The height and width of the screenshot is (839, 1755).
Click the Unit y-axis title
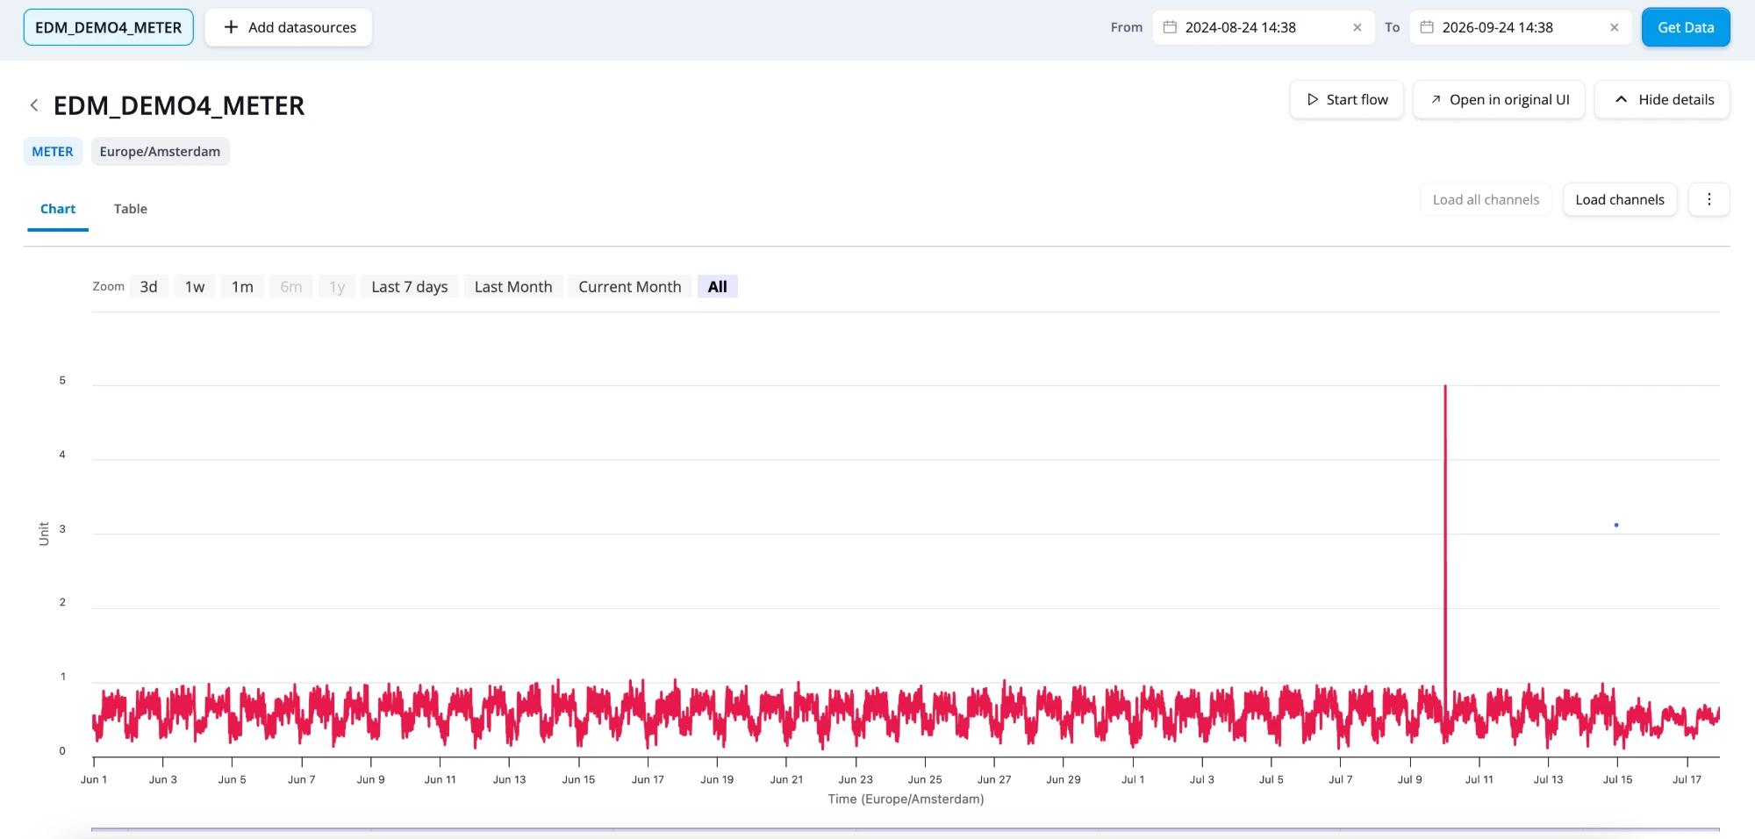pyautogui.click(x=44, y=534)
